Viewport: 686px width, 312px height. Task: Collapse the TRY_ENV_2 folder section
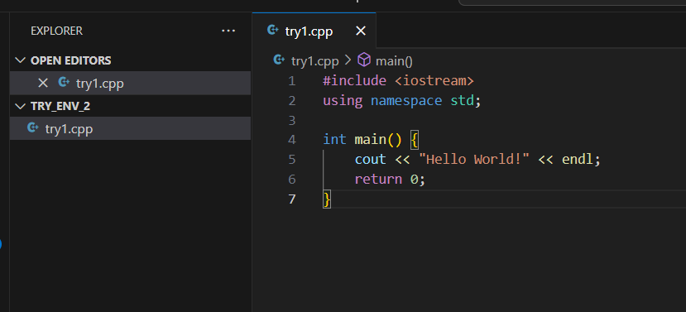[x=20, y=106]
